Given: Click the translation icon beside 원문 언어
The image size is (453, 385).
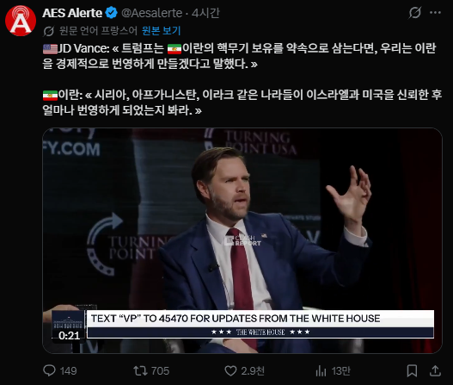Looking at the screenshot, I should [48, 31].
